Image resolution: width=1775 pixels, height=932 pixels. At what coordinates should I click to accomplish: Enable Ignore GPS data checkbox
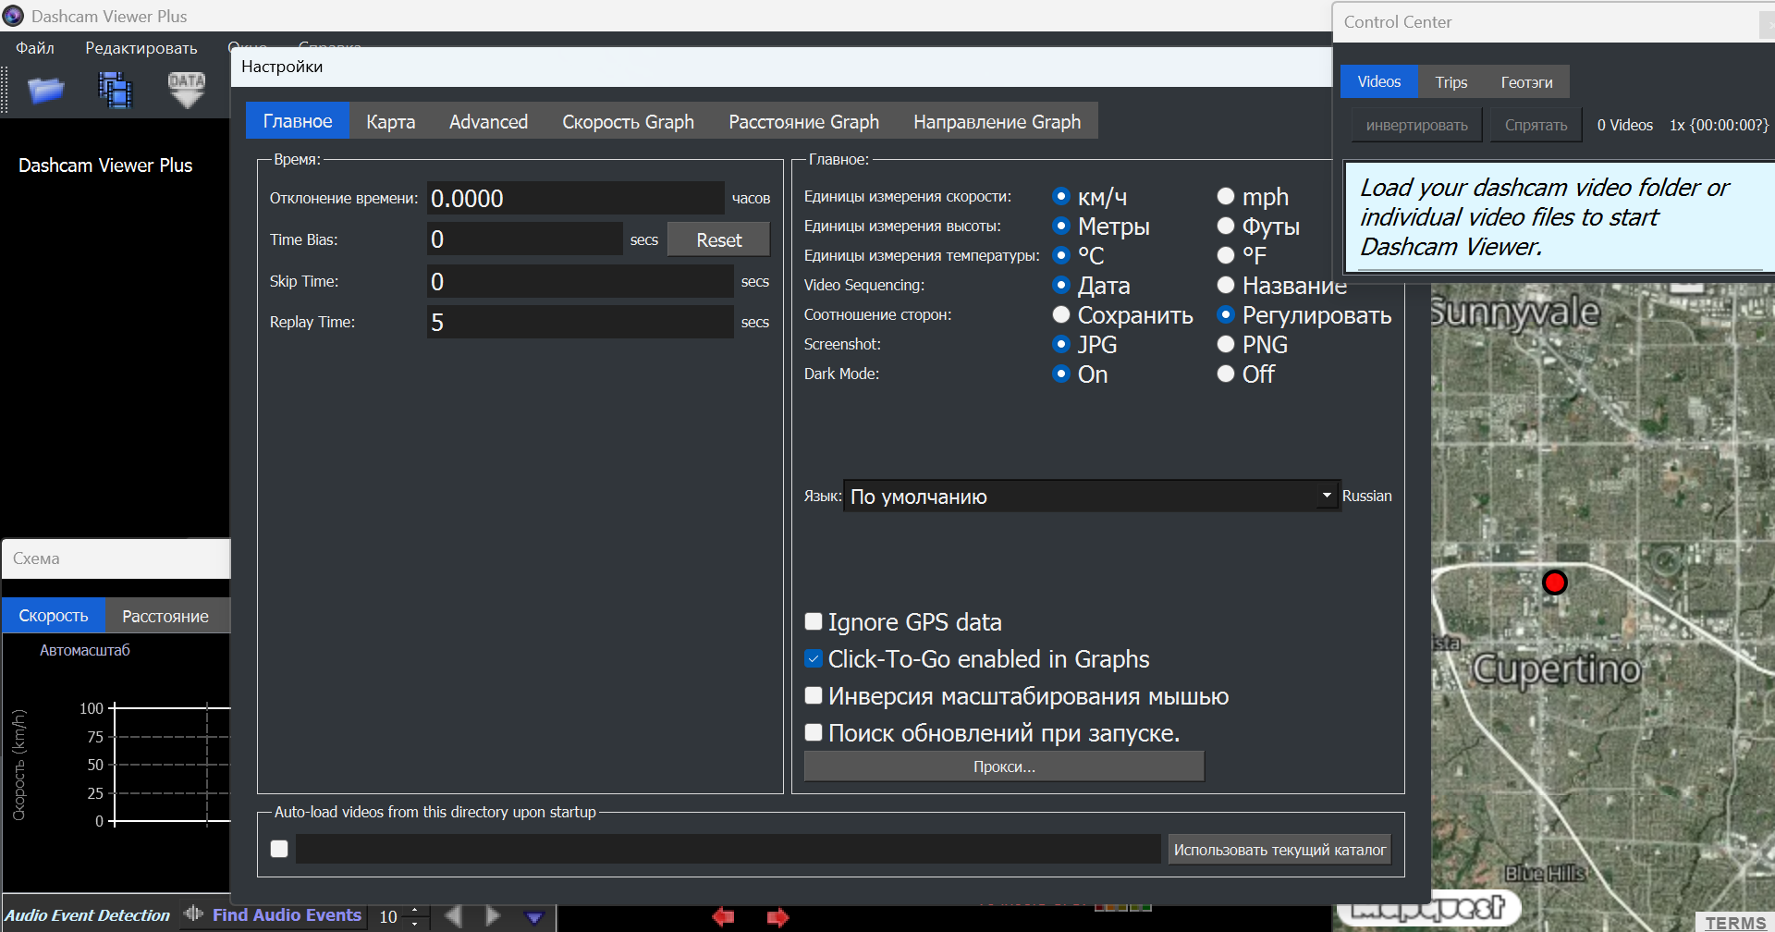(x=814, y=621)
